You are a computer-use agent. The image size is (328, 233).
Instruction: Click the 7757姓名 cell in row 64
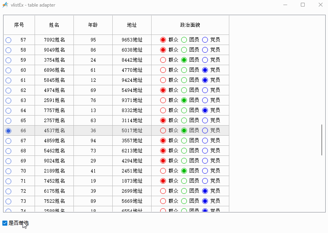click(x=54, y=110)
